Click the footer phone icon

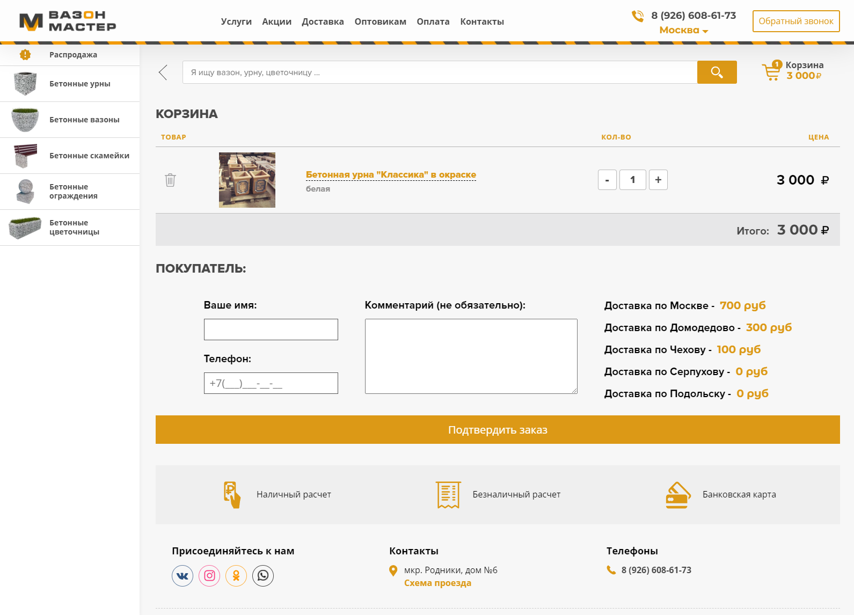pos(611,570)
